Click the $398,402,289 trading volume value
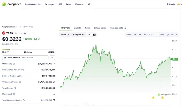Viewport: 182px width, 107px height. [x=48, y=76]
